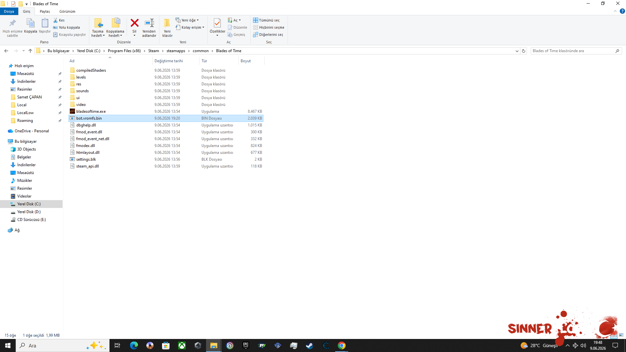Click Düzenle in the Aç group
626x352 pixels.
point(237,27)
